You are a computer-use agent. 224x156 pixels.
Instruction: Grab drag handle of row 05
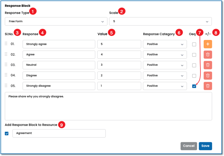[6, 85]
